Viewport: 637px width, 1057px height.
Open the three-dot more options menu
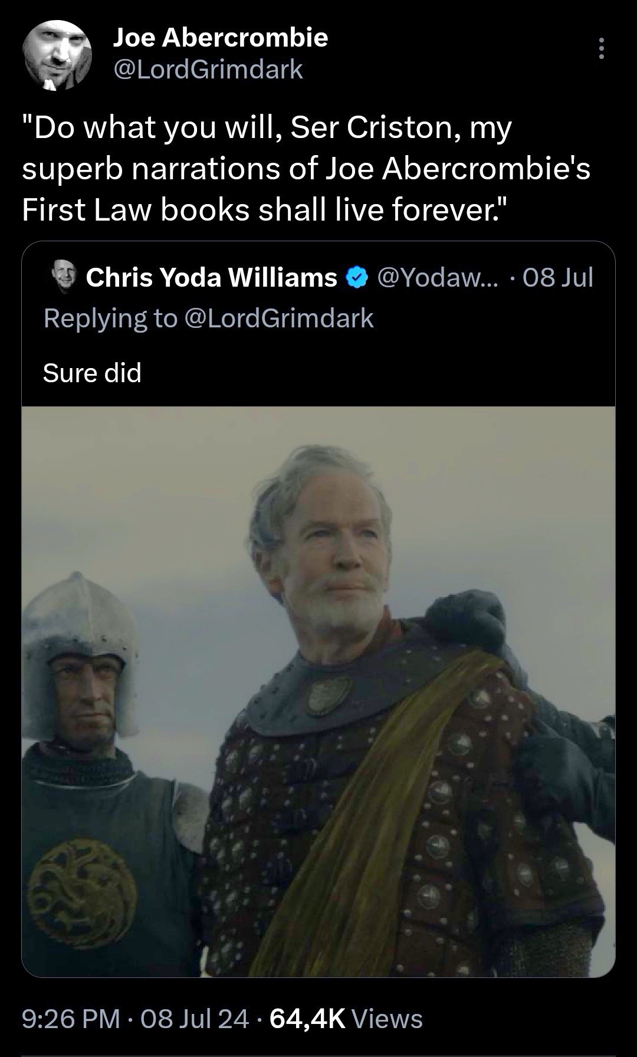click(601, 48)
